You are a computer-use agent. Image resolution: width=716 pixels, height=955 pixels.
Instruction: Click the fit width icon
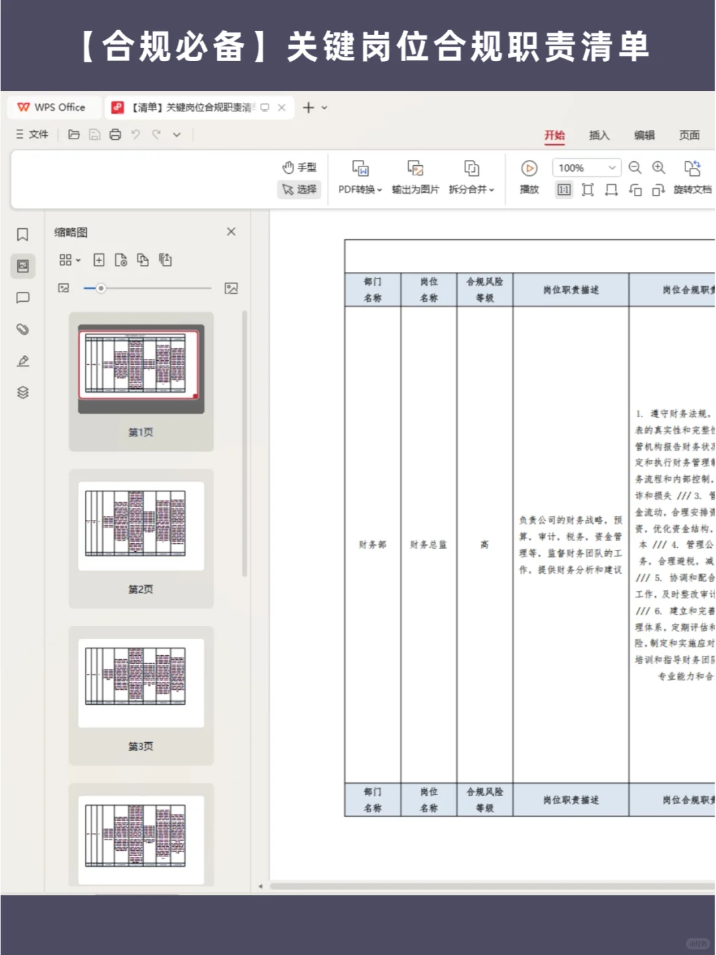coord(611,190)
